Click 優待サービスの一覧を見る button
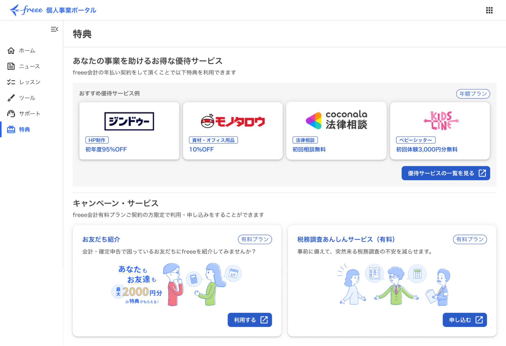 [x=446, y=173]
